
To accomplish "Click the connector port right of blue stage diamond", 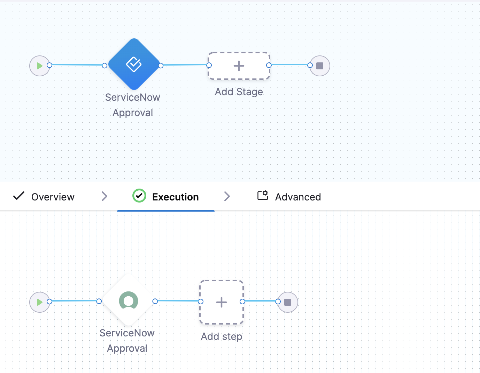I will (x=161, y=66).
